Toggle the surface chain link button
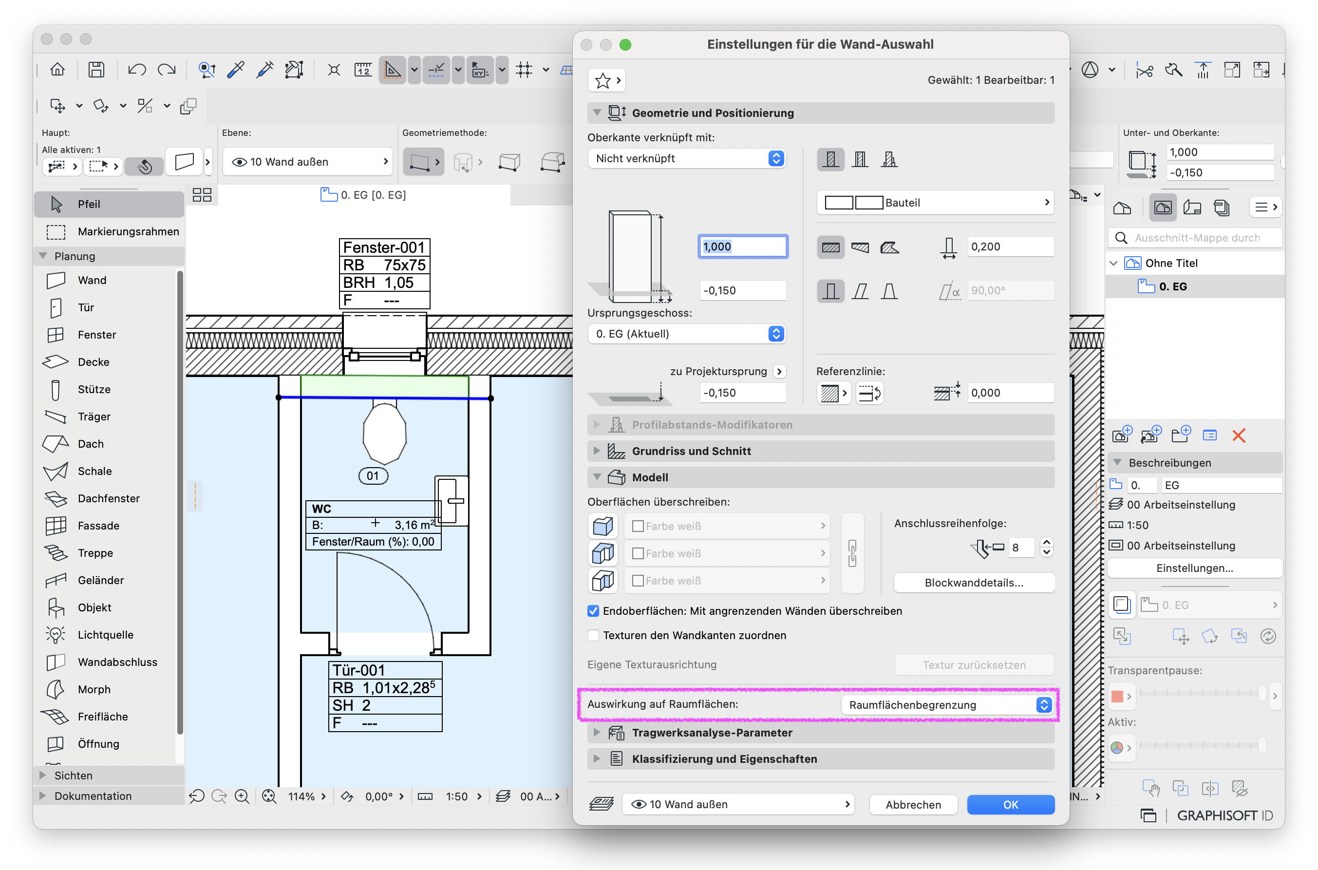Viewport: 1318px width, 870px height. click(x=852, y=553)
